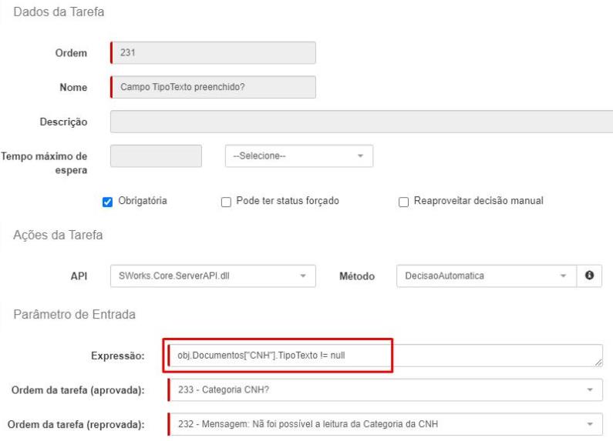Click the Reaproveitar decisão manual label
Image resolution: width=613 pixels, height=441 pixels.
click(479, 201)
